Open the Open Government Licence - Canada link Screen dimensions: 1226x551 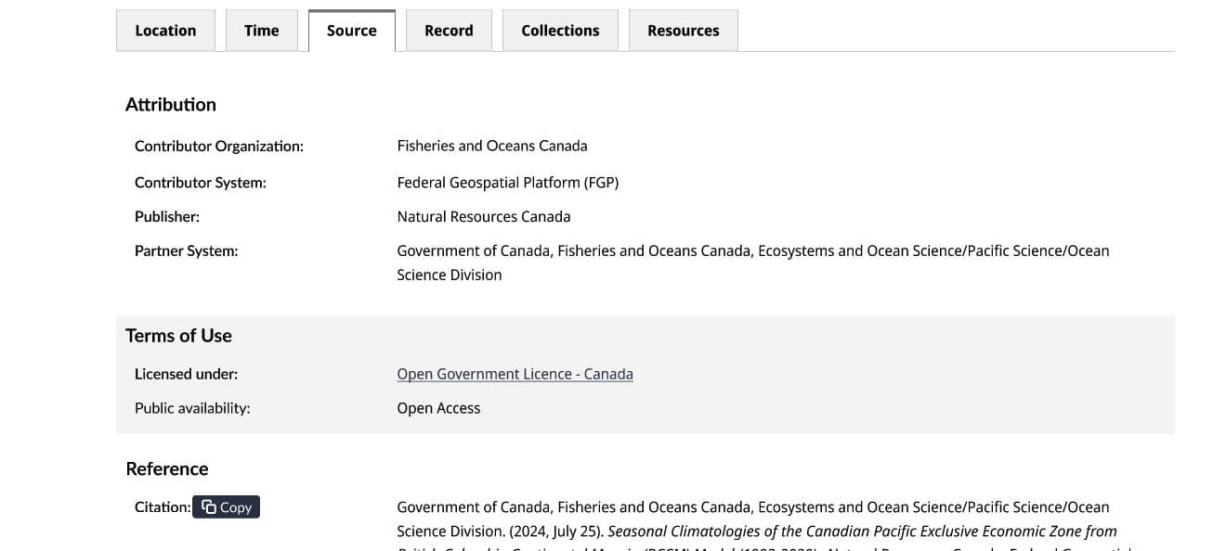[515, 374]
